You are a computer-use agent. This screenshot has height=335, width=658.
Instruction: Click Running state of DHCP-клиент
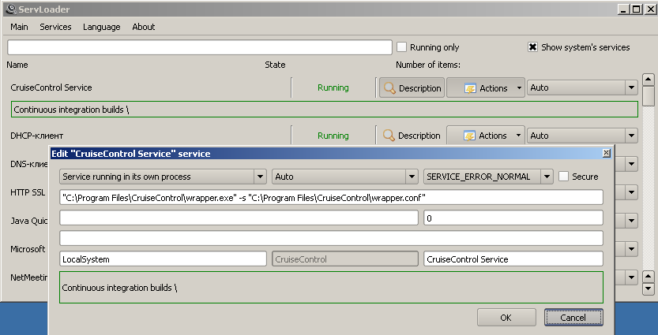pos(333,136)
